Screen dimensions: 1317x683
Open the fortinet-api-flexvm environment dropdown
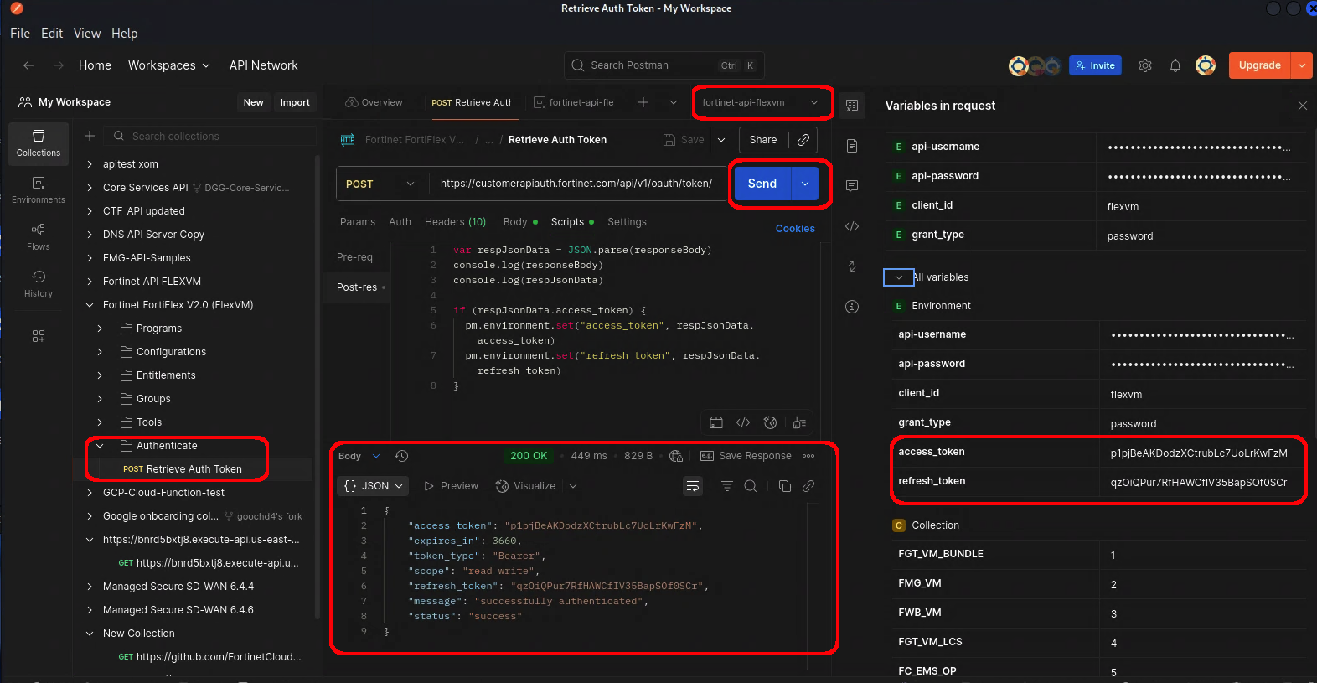[x=761, y=102]
